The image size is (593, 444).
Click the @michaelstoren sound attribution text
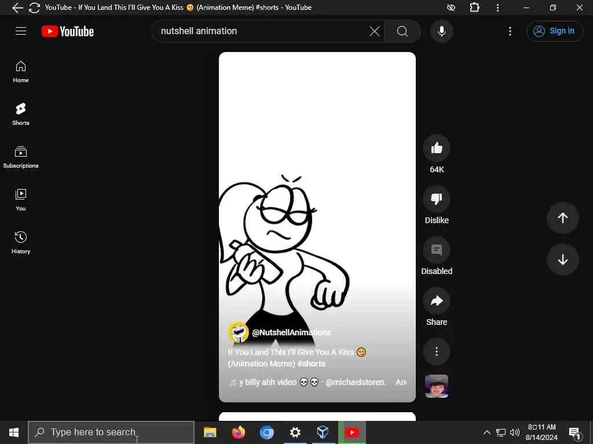pos(356,382)
